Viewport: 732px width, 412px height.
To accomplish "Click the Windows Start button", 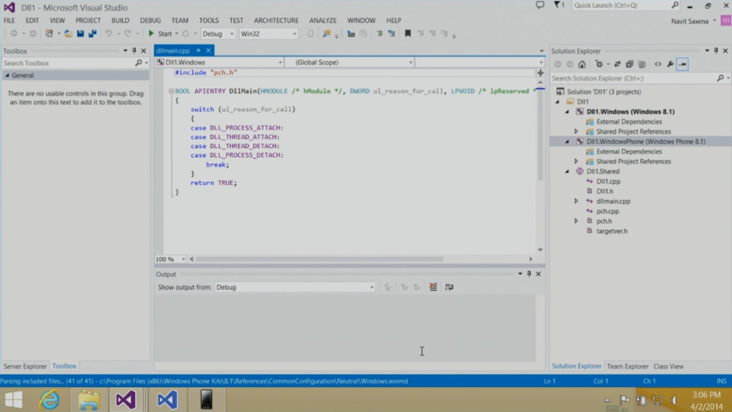I will pyautogui.click(x=14, y=400).
